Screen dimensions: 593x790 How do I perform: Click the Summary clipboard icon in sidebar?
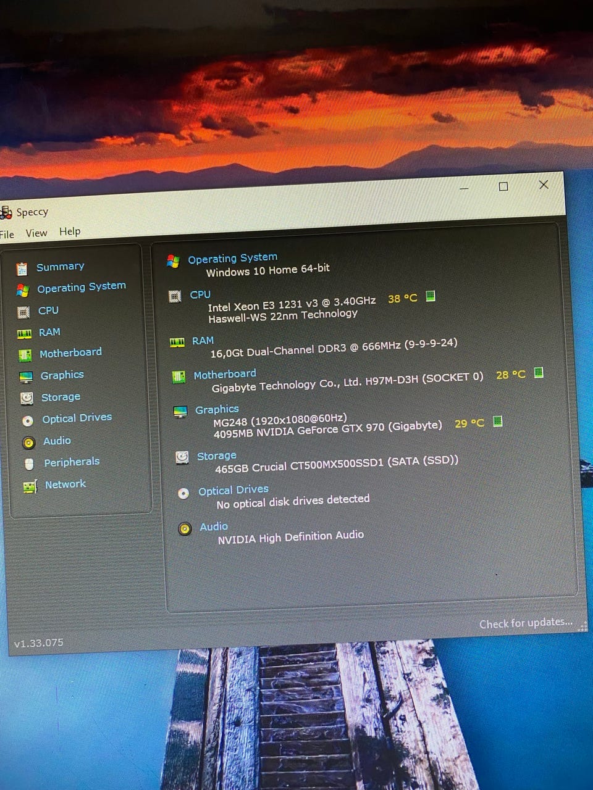click(22, 268)
